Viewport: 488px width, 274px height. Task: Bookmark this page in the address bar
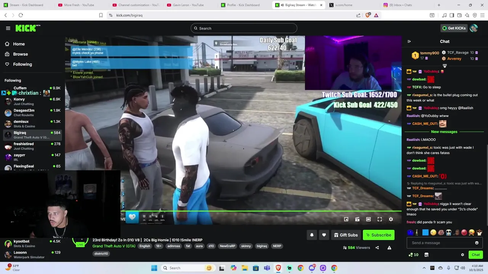click(x=101, y=15)
